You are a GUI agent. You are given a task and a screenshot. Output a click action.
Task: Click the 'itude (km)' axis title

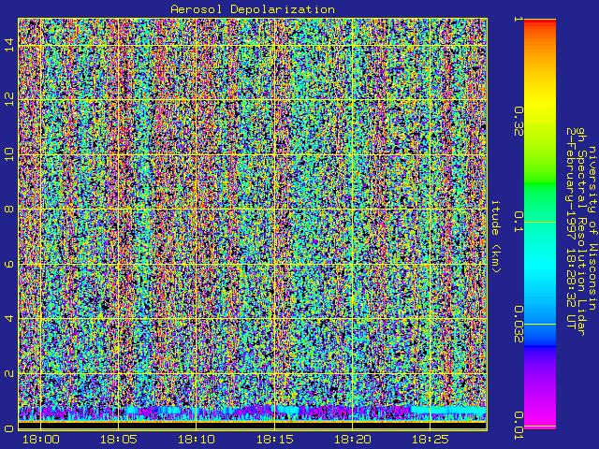click(495, 237)
